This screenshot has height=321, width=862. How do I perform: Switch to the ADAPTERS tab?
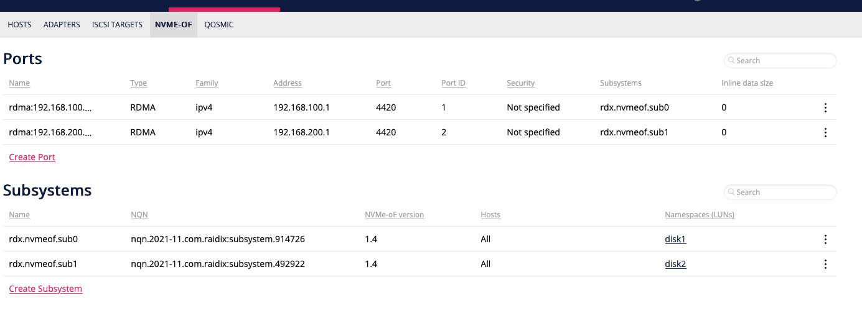pyautogui.click(x=62, y=25)
